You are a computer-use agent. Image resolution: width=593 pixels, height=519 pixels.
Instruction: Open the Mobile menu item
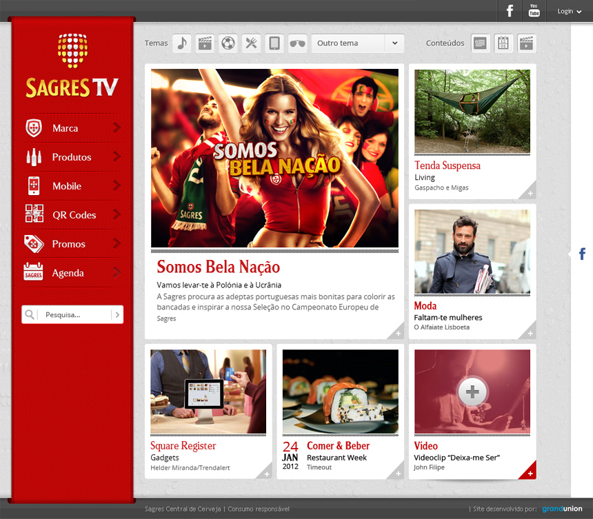tap(72, 186)
